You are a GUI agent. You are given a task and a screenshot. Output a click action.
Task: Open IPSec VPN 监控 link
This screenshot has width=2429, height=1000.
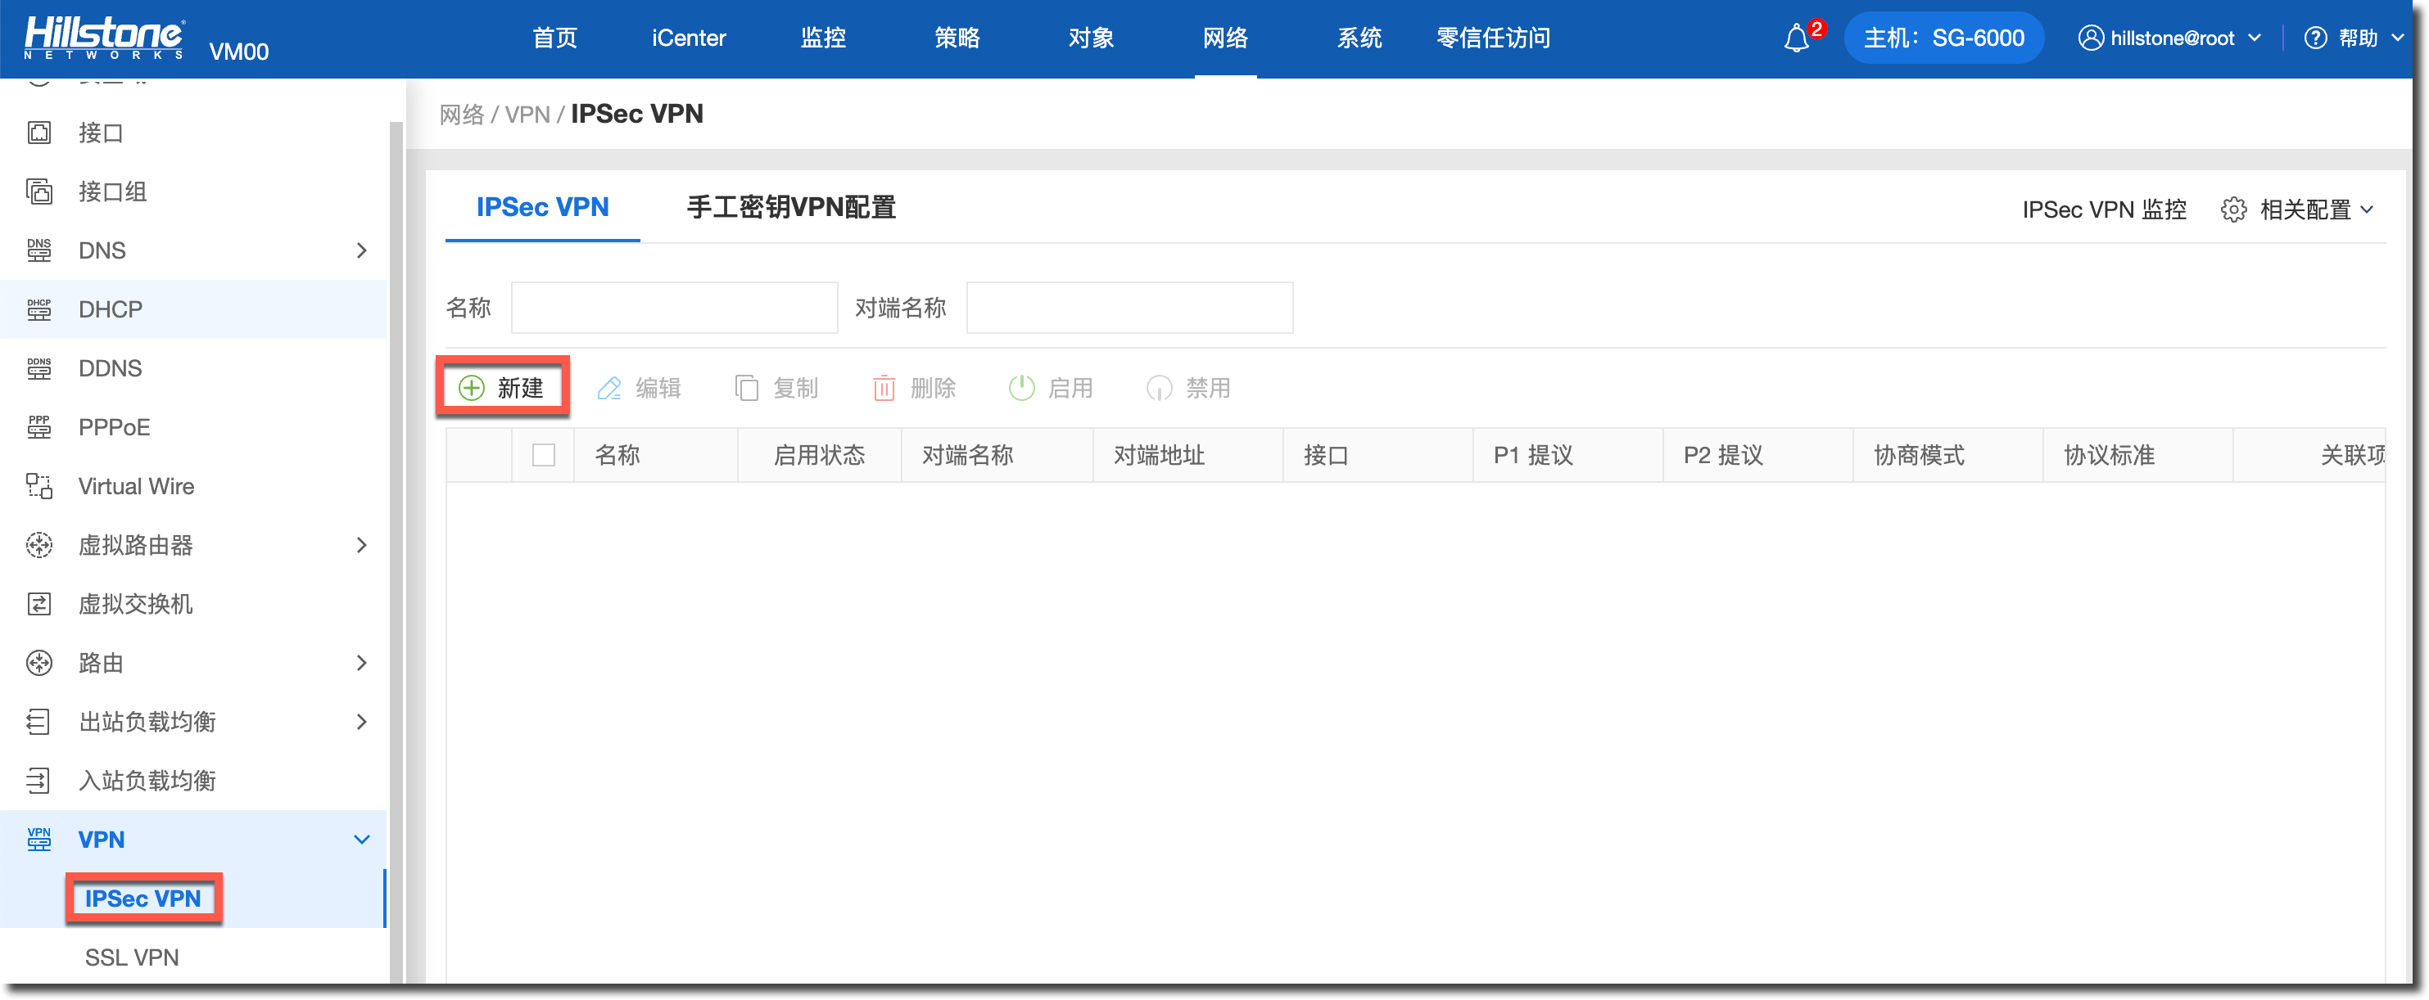(x=2103, y=209)
